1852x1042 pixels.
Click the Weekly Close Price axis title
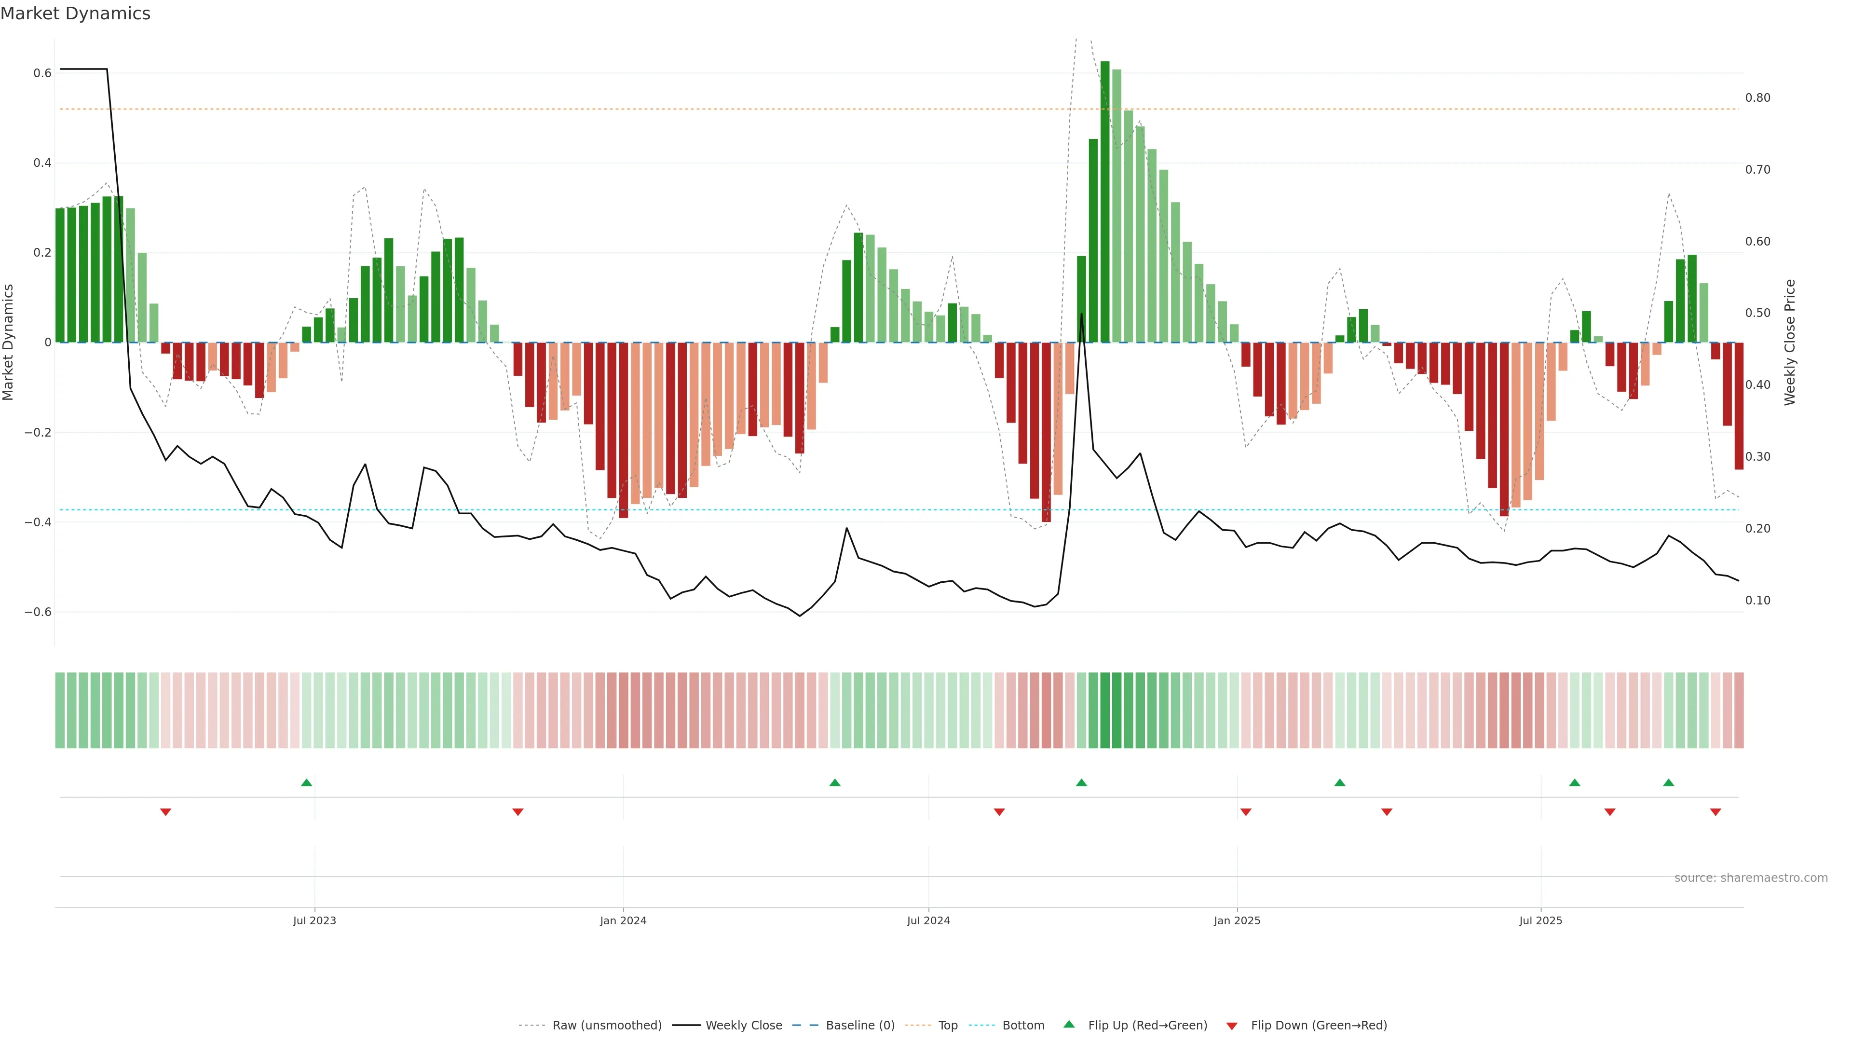tap(1789, 343)
